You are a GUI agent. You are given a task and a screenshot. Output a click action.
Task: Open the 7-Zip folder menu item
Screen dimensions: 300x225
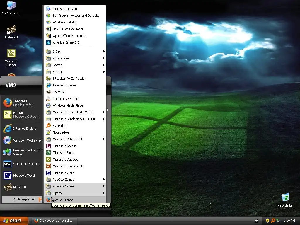tap(75, 52)
